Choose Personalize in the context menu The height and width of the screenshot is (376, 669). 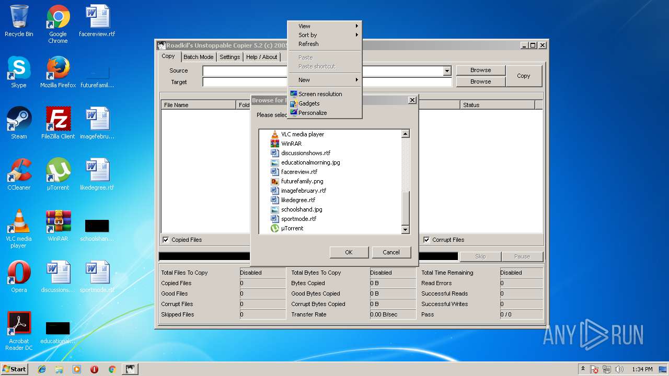tap(325, 113)
